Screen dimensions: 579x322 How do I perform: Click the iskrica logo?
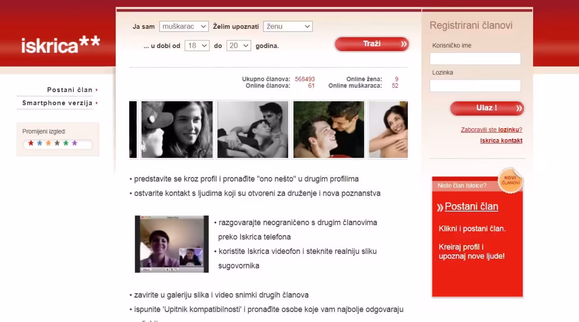[x=60, y=44]
